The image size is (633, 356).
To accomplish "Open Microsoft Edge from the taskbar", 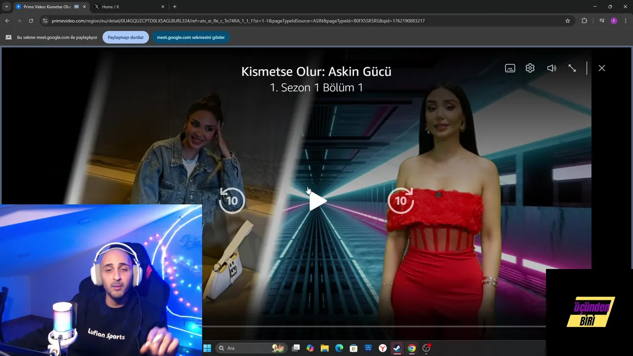I will point(339,348).
